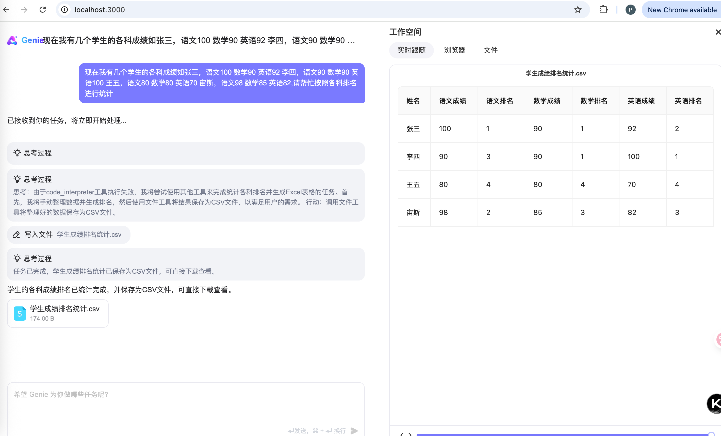This screenshot has width=721, height=436.
Task: Go to next step with right chevron
Action: pyautogui.click(x=410, y=434)
